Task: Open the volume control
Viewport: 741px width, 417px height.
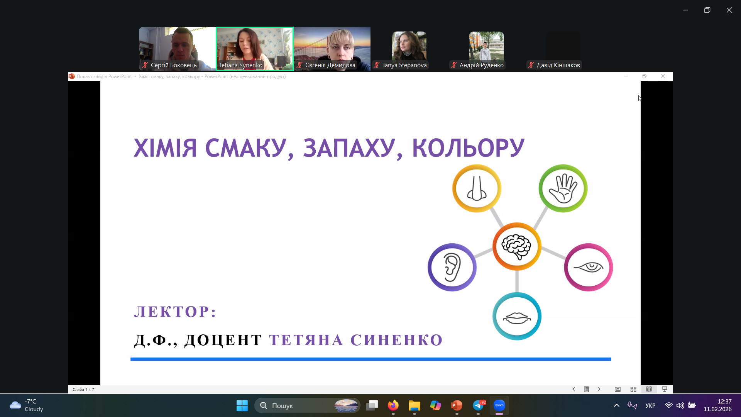Action: click(680, 405)
